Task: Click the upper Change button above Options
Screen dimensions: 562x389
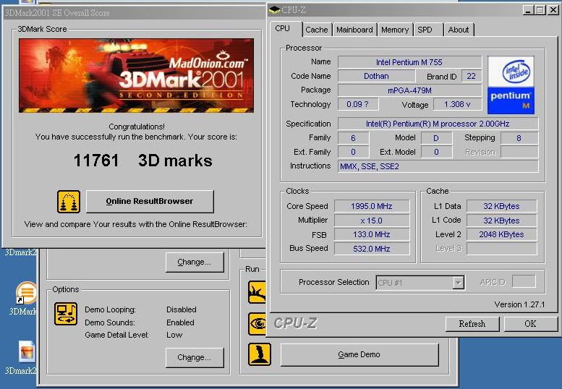Action: coord(195,262)
